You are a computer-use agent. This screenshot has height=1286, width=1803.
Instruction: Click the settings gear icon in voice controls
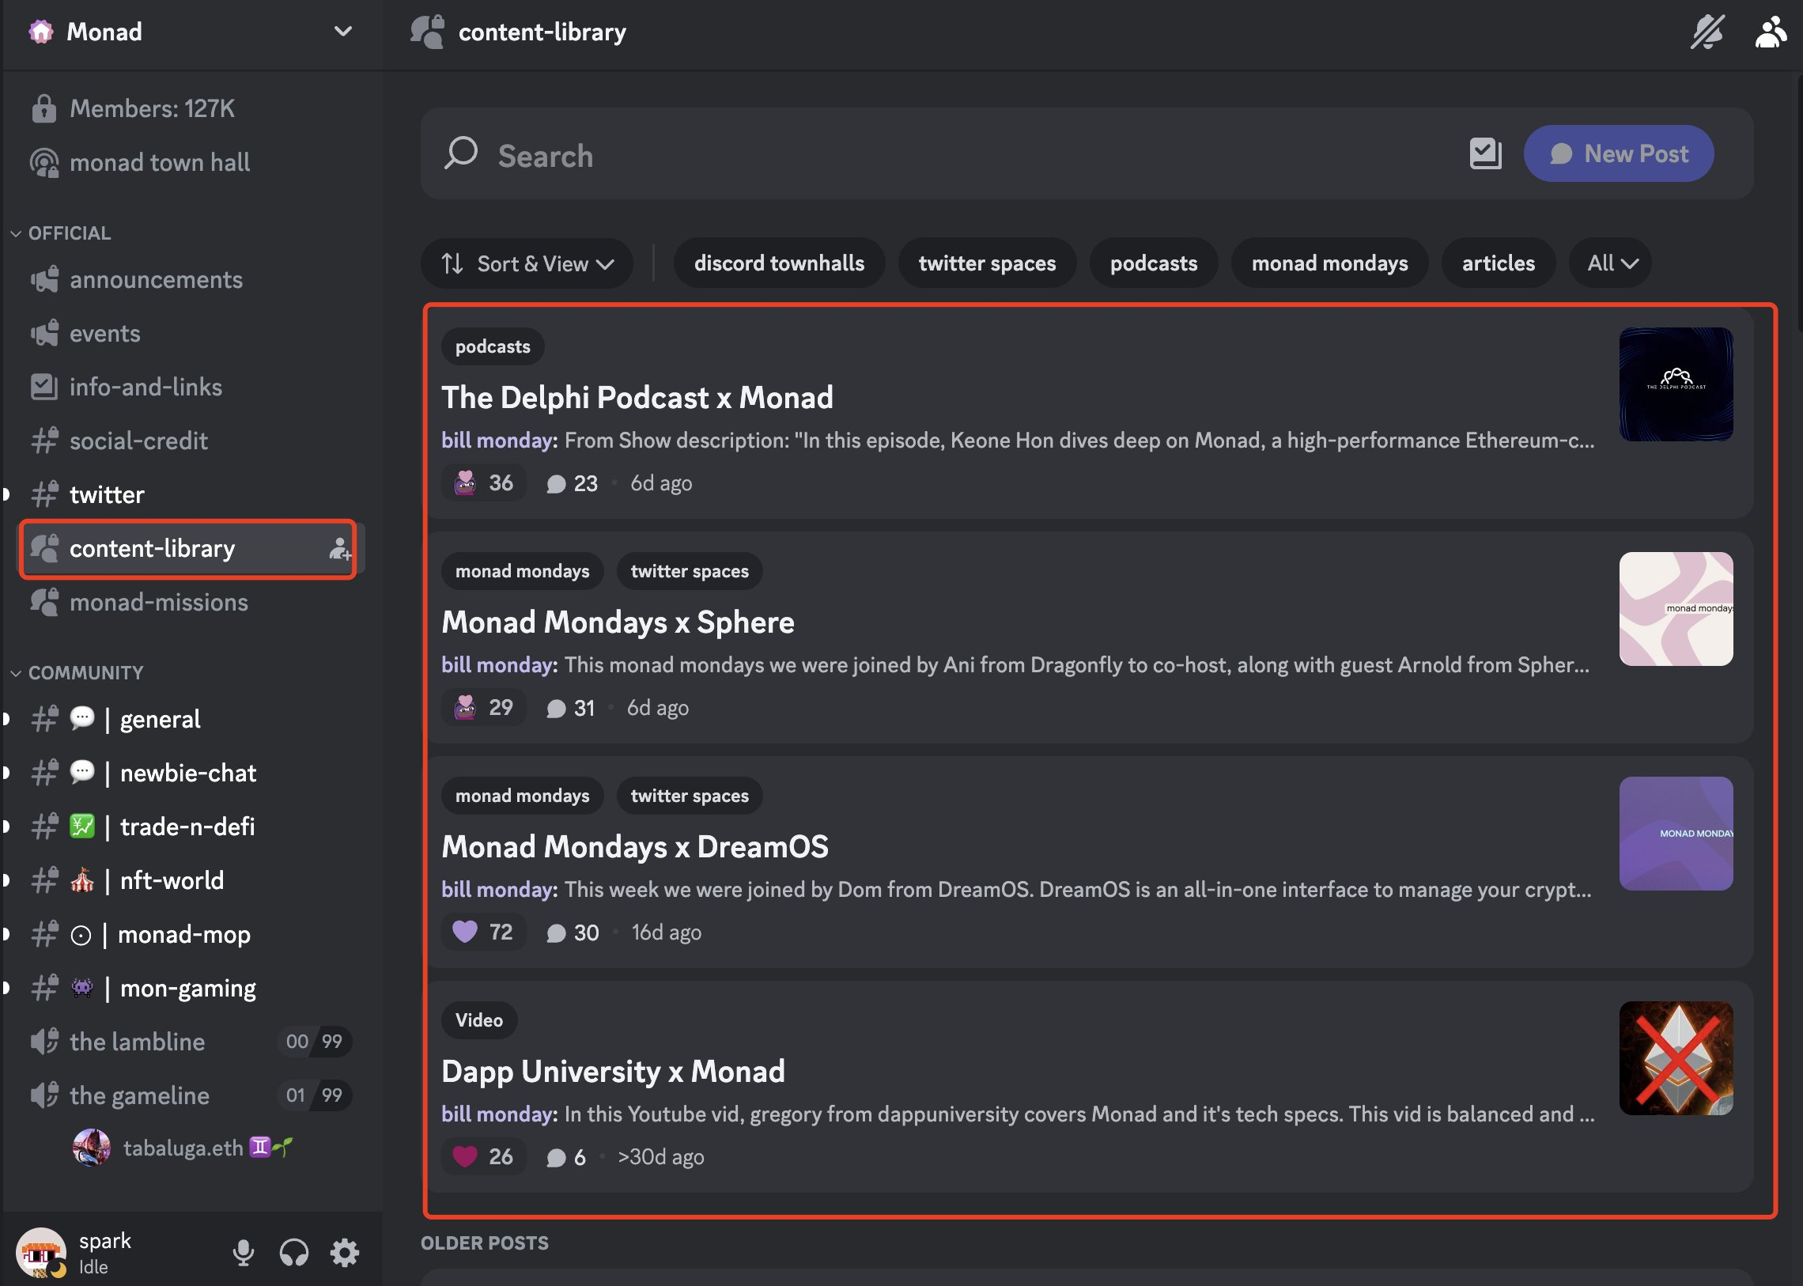(x=344, y=1247)
